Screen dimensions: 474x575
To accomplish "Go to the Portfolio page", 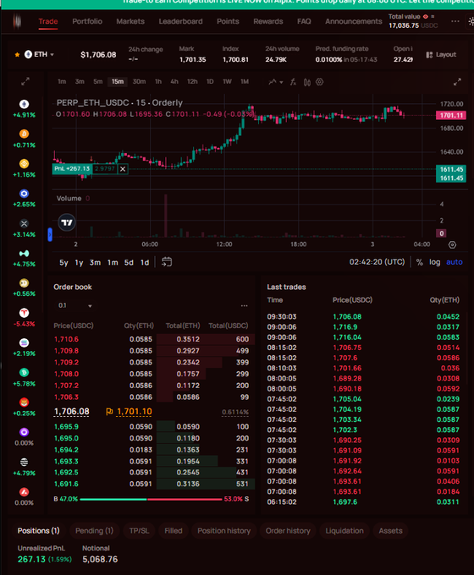I will click(x=87, y=21).
